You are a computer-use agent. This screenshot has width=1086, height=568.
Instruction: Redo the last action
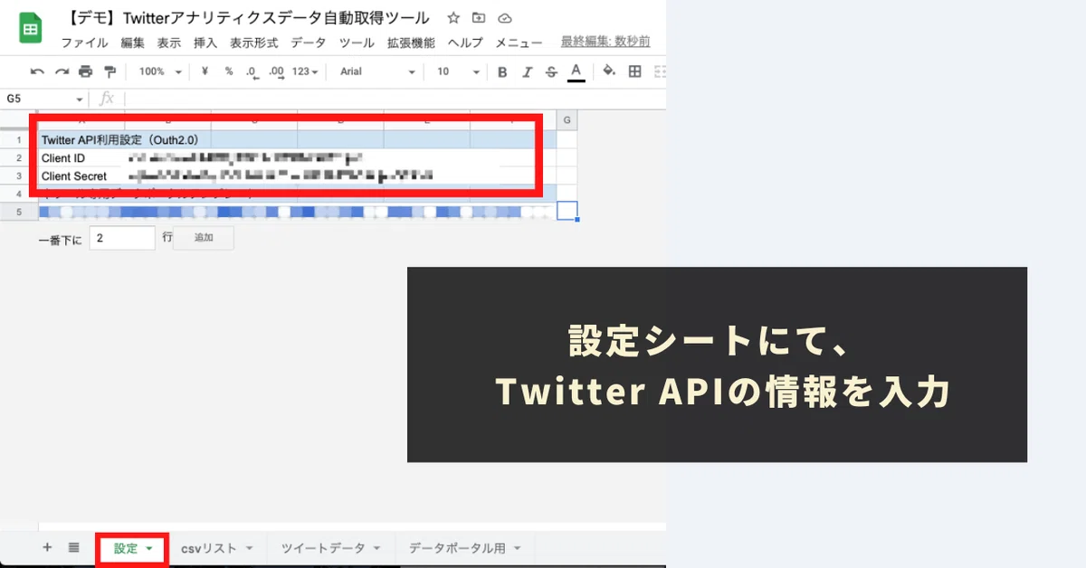pyautogui.click(x=62, y=71)
